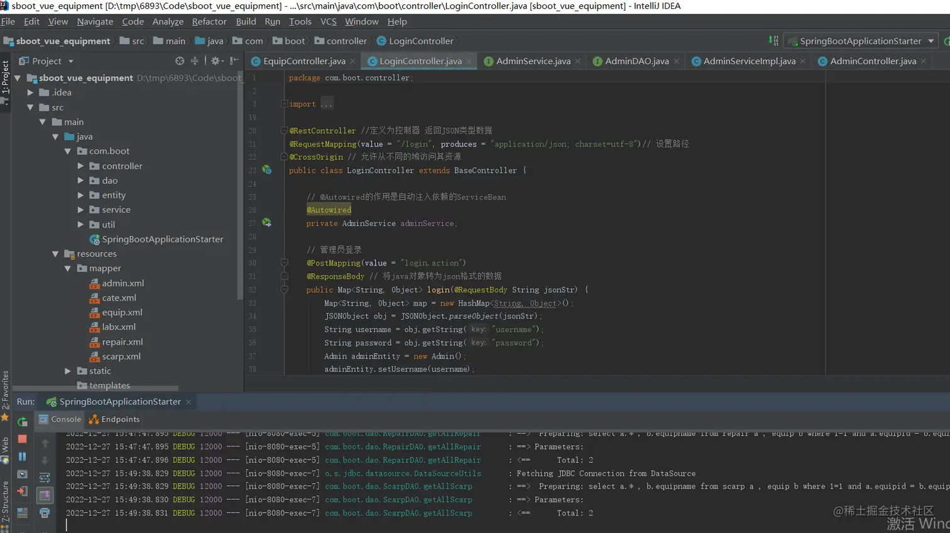
Task: Click the exit process icon in Run toolbar
Action: pos(23,492)
